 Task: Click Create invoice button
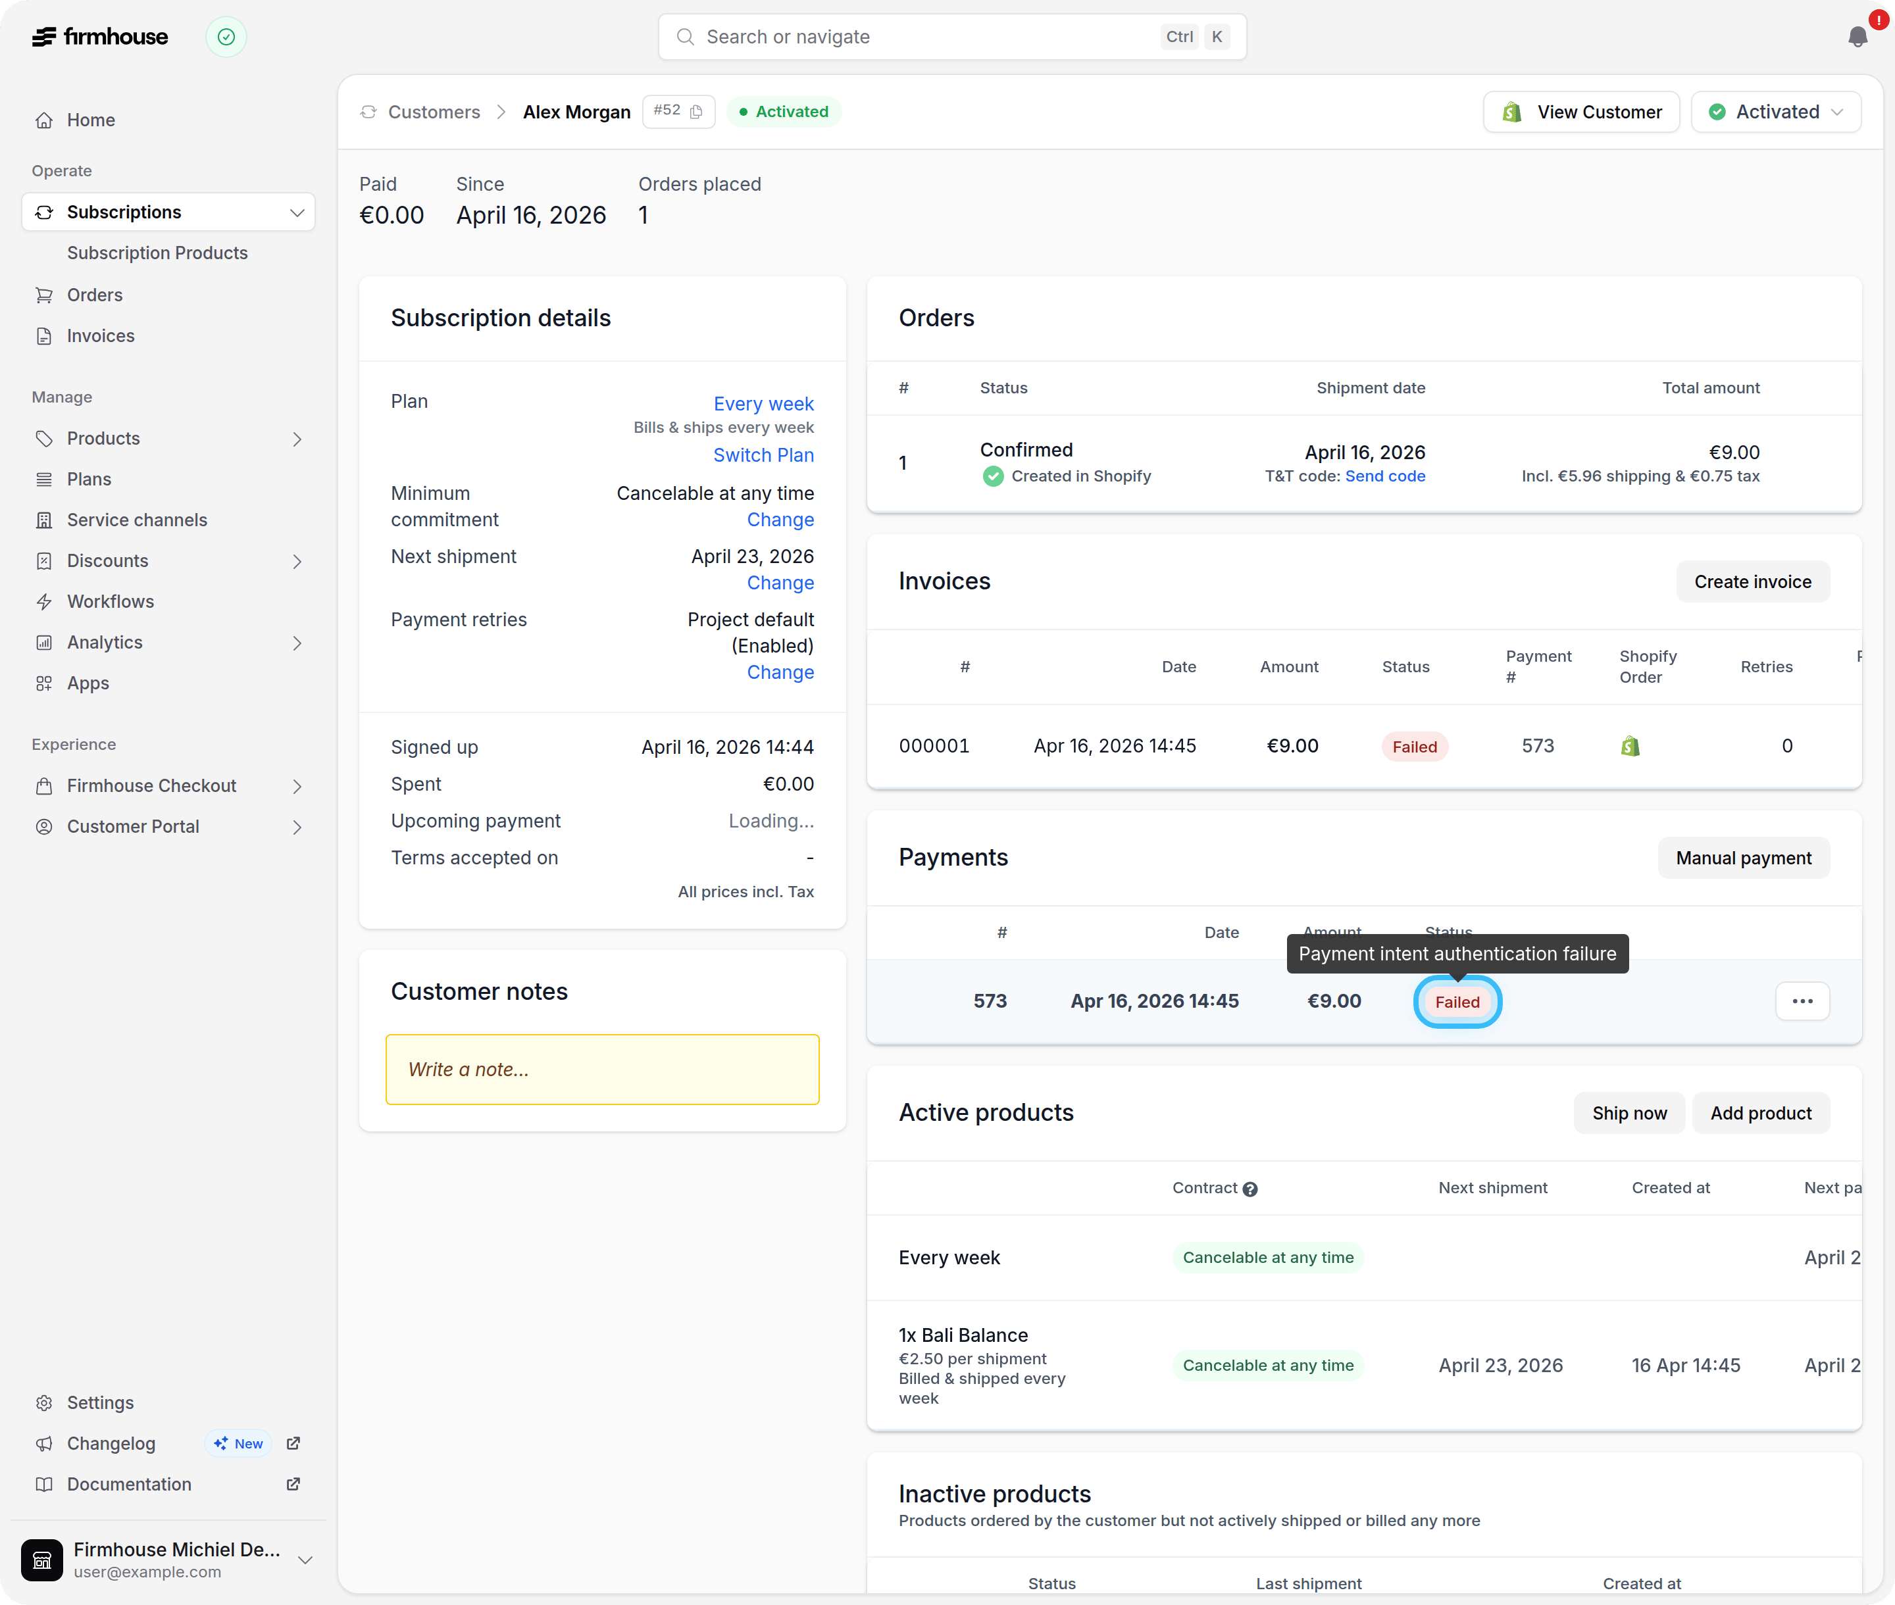pyautogui.click(x=1753, y=582)
